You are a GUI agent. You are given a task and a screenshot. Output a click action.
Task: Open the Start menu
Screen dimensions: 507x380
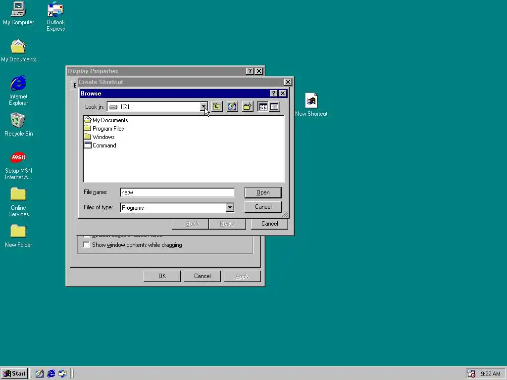pos(14,374)
